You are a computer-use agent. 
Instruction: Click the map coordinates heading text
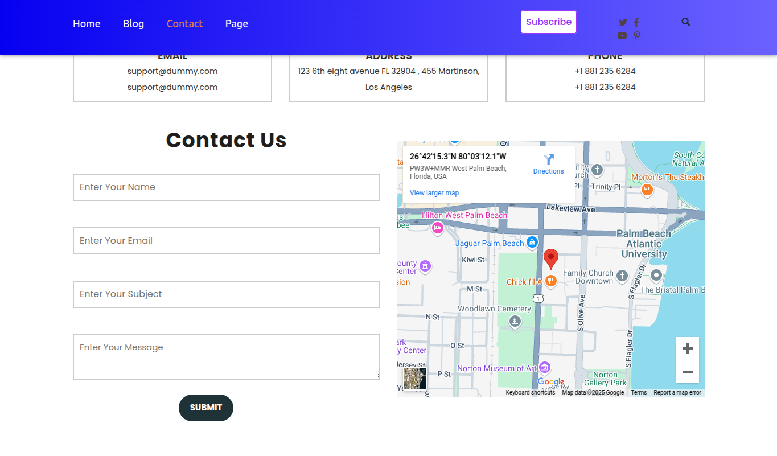click(x=458, y=157)
